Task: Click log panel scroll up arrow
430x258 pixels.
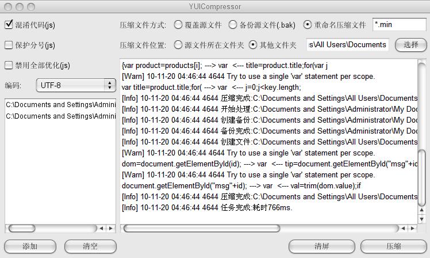Action: 422,210
